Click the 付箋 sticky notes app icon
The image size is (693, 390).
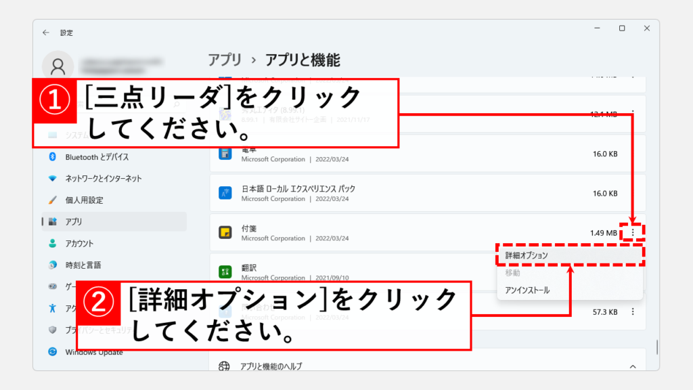[225, 233]
